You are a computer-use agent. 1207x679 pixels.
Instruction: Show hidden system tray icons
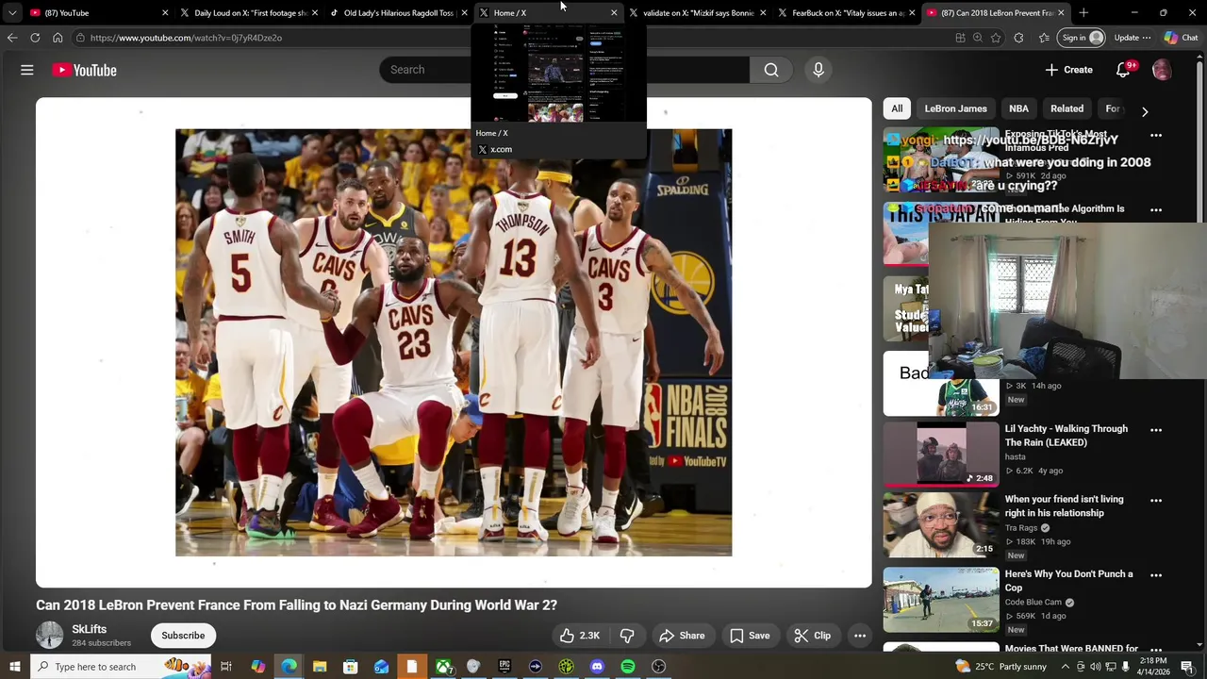point(1066,667)
